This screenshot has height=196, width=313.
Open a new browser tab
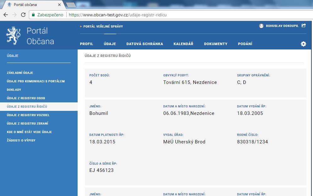[x=71, y=5]
